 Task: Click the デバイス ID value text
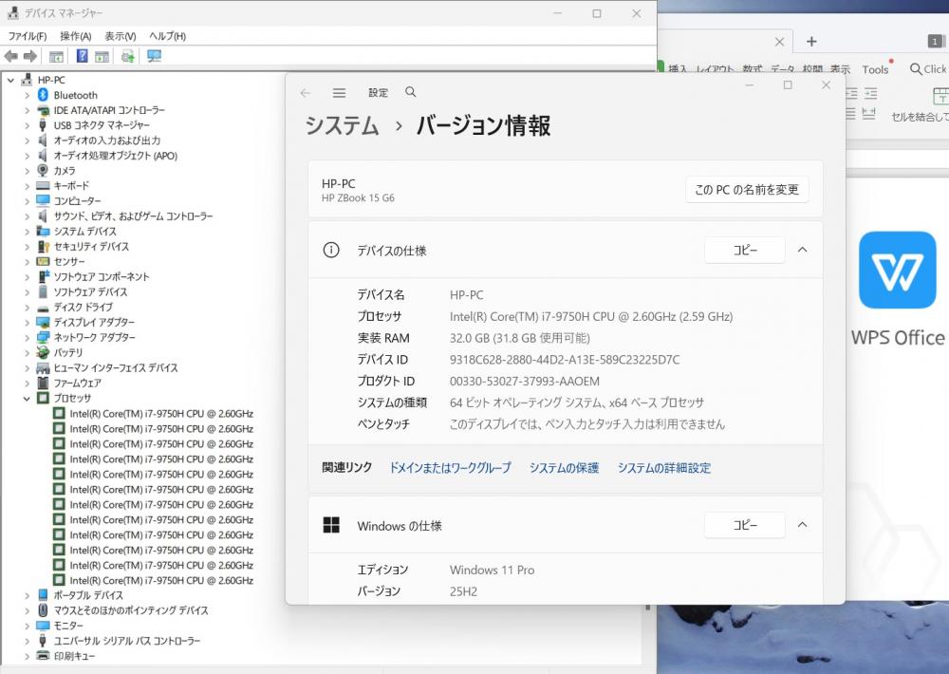pyautogui.click(x=565, y=360)
